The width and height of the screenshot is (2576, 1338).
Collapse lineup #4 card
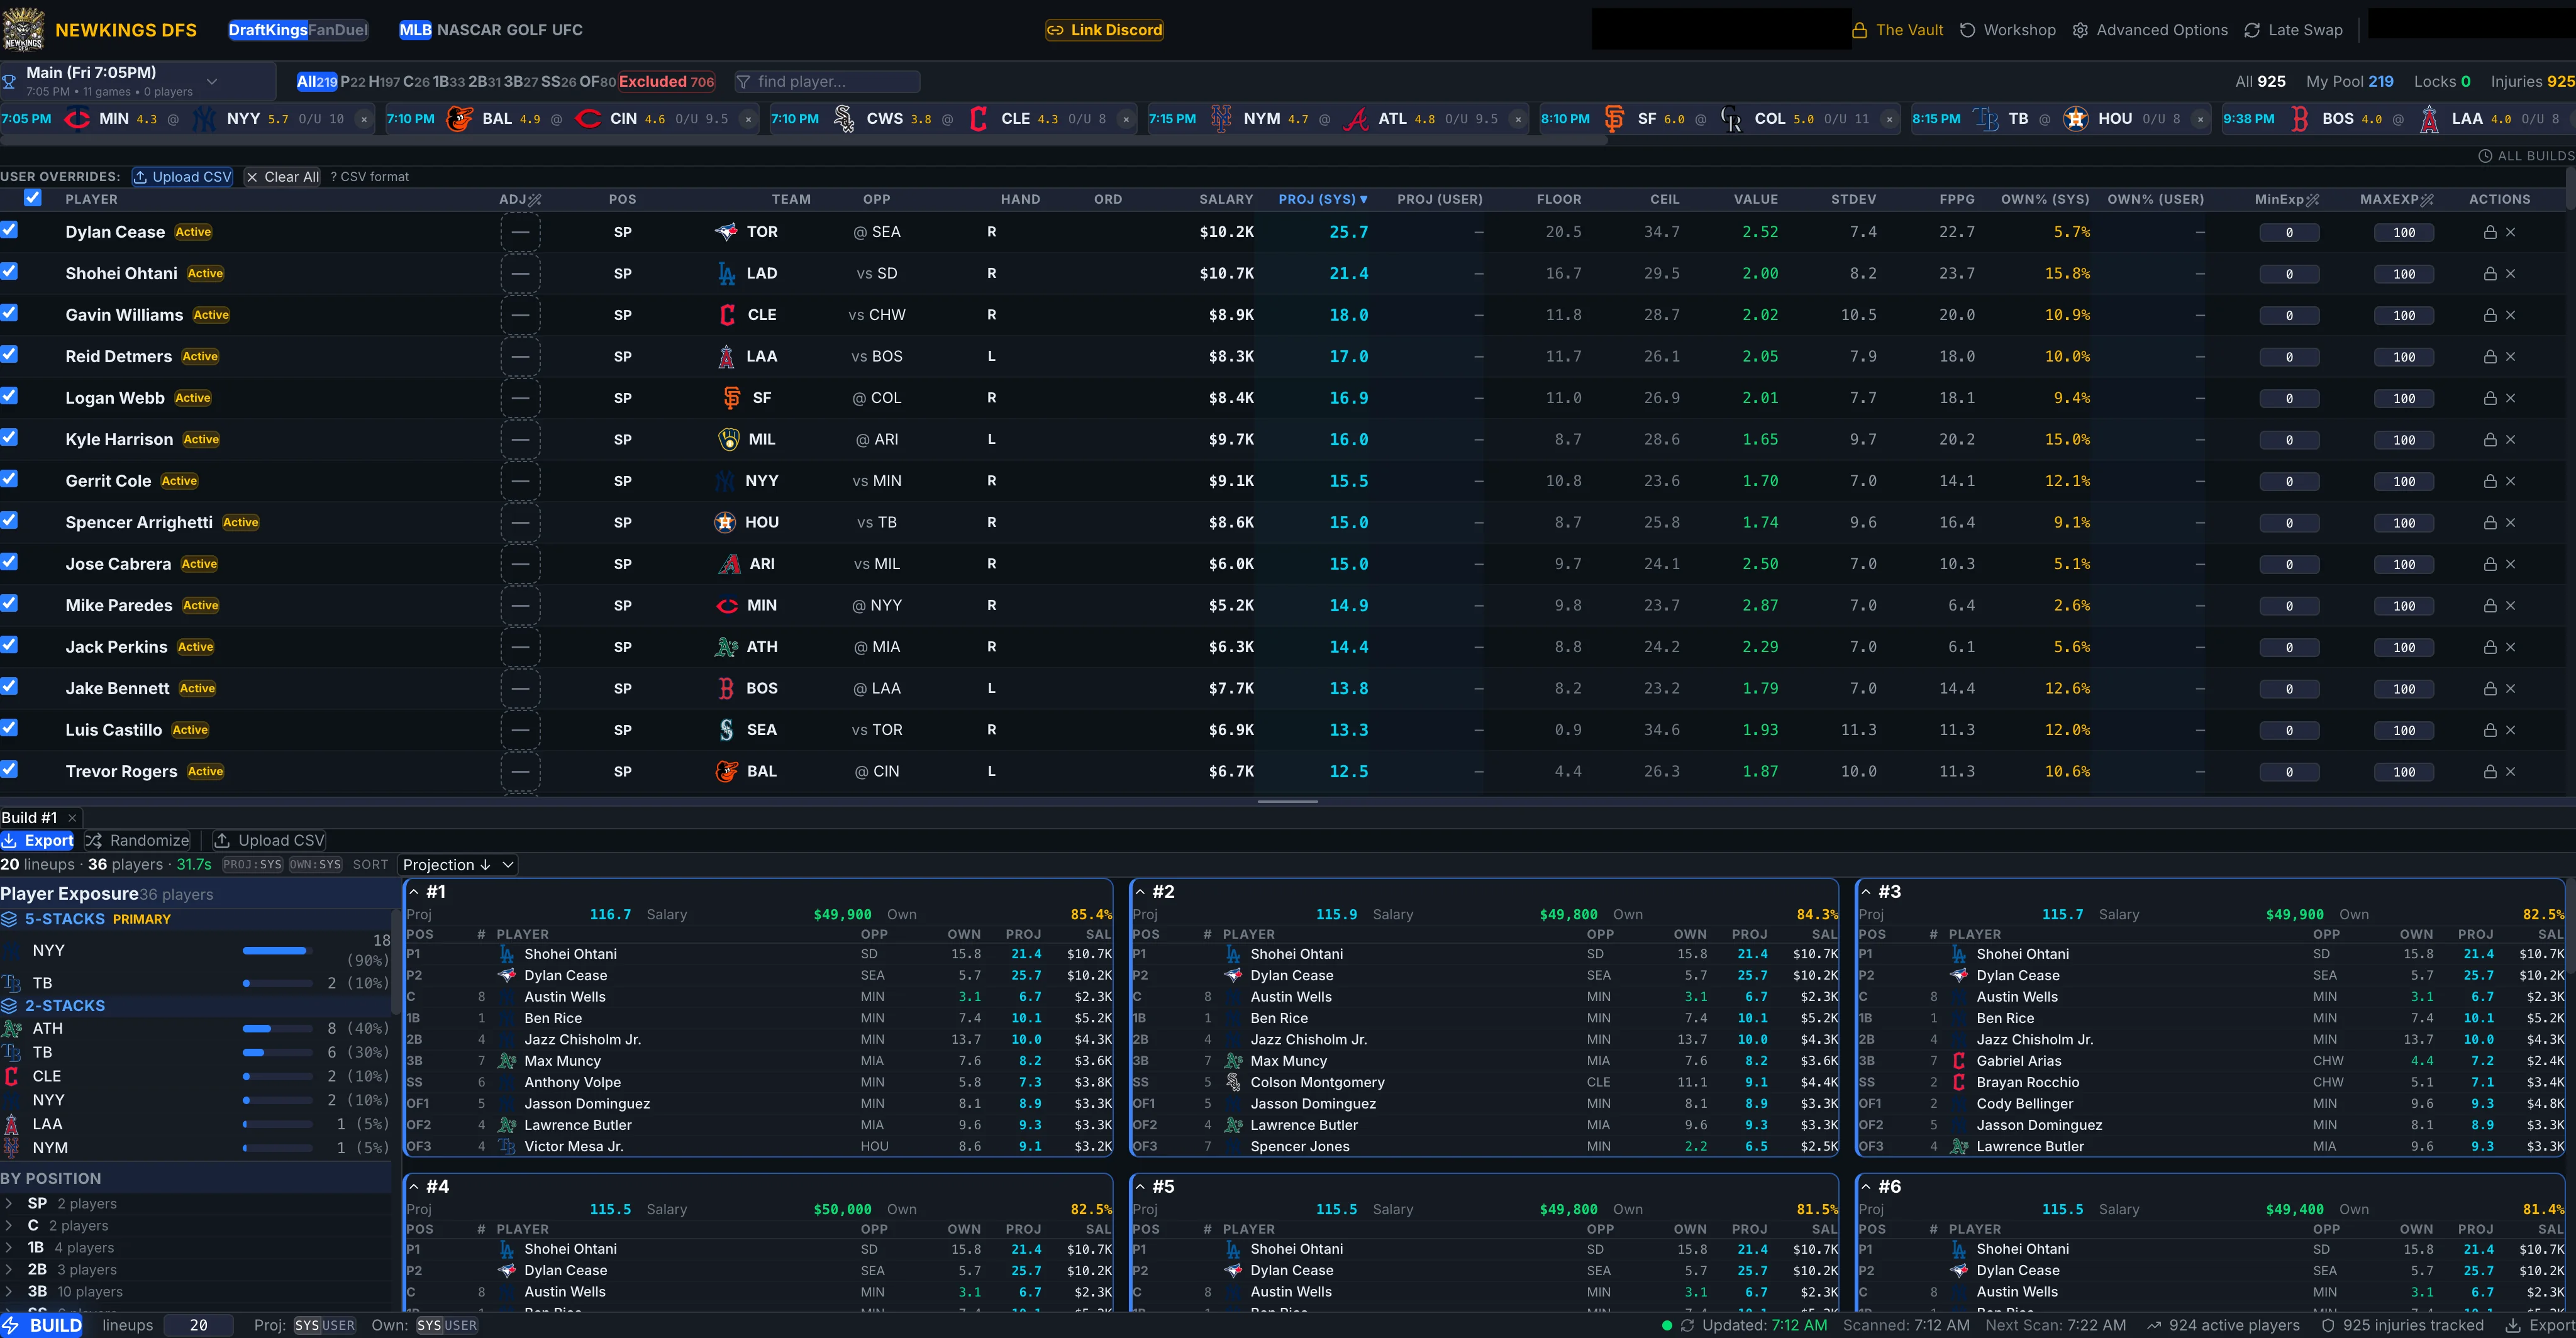(x=414, y=1187)
